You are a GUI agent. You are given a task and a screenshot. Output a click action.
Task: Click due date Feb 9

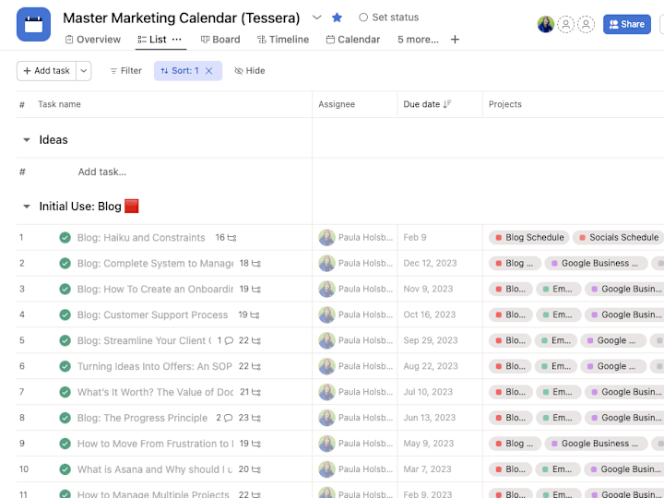click(x=415, y=238)
